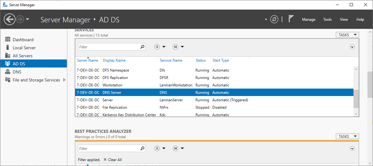This screenshot has height=166, width=373.
Task: Click the BPA filter search magnifier
Action: (x=142, y=149)
